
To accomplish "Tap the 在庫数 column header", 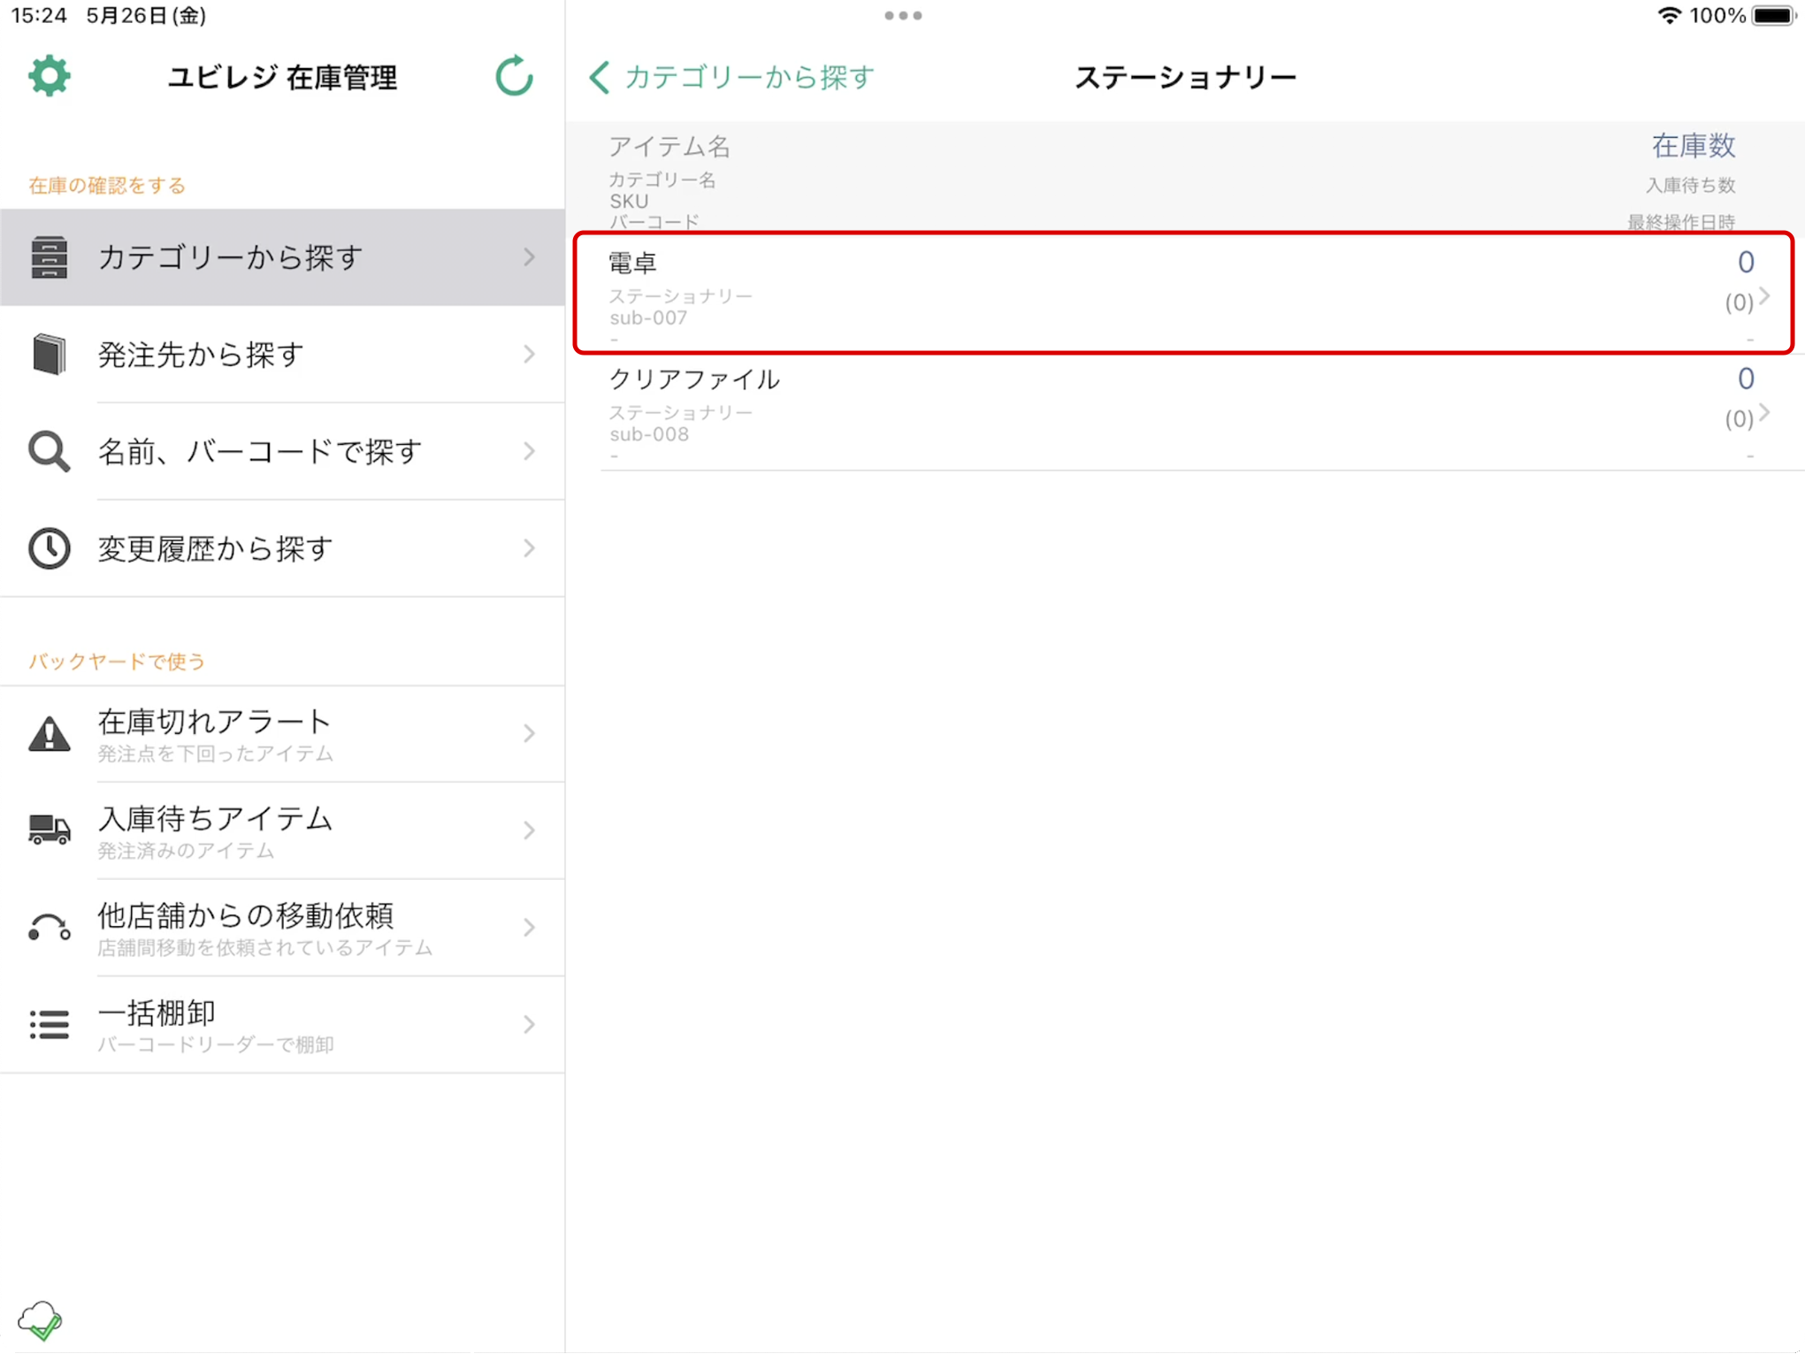I will [x=1694, y=146].
